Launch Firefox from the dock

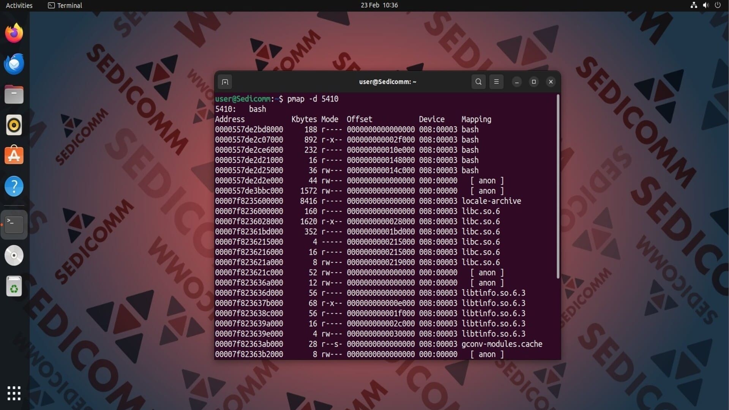[x=14, y=33]
